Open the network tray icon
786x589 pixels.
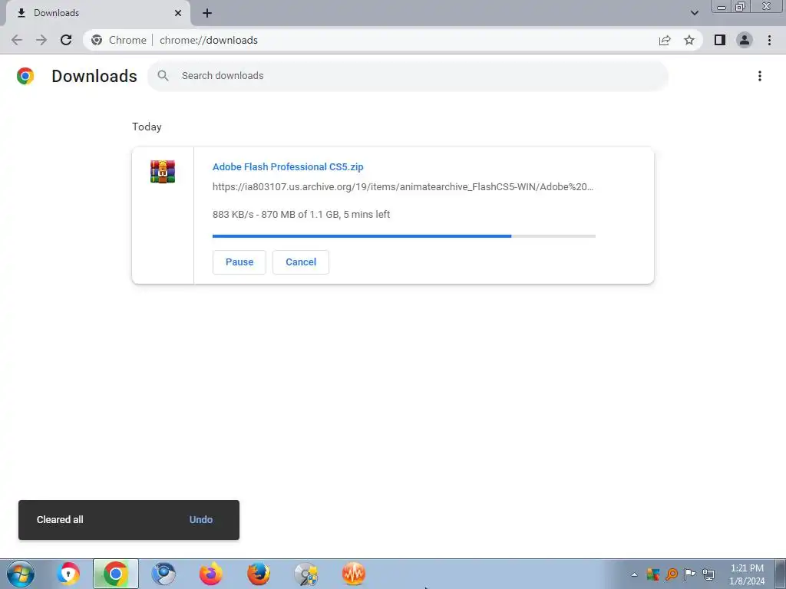[x=708, y=574]
